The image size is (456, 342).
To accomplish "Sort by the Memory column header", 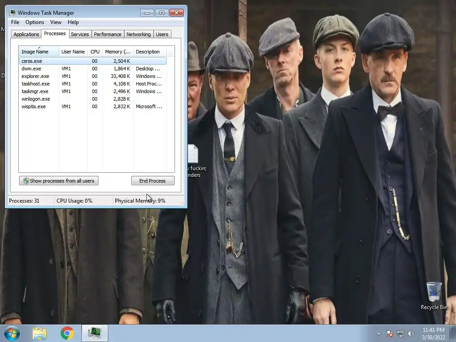I will (x=118, y=52).
